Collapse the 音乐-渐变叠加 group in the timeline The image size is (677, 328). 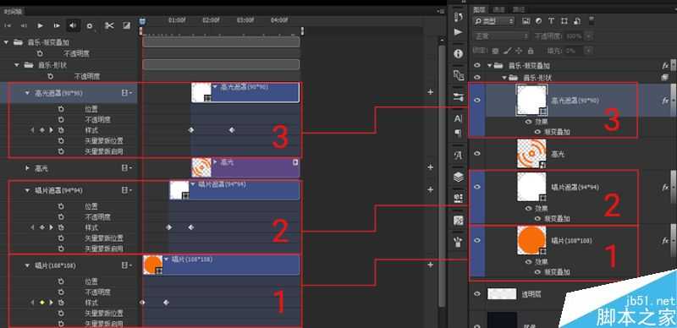[6, 42]
